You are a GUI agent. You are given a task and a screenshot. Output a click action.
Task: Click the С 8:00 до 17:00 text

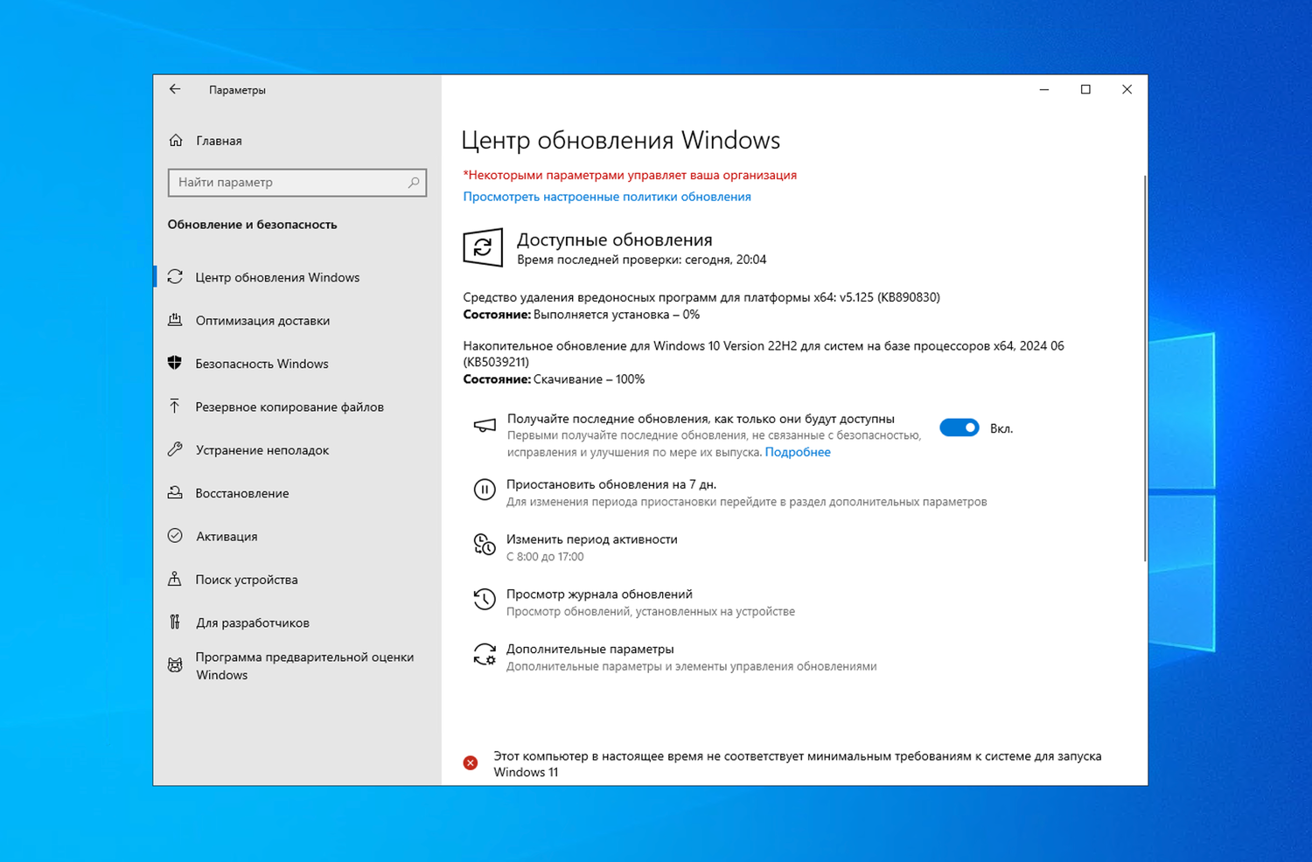click(x=545, y=557)
